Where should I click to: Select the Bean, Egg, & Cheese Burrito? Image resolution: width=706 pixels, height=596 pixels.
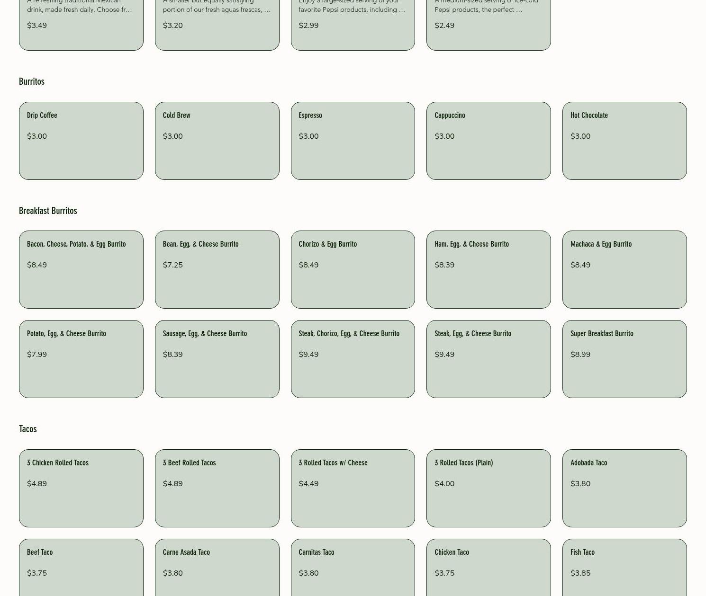click(217, 269)
